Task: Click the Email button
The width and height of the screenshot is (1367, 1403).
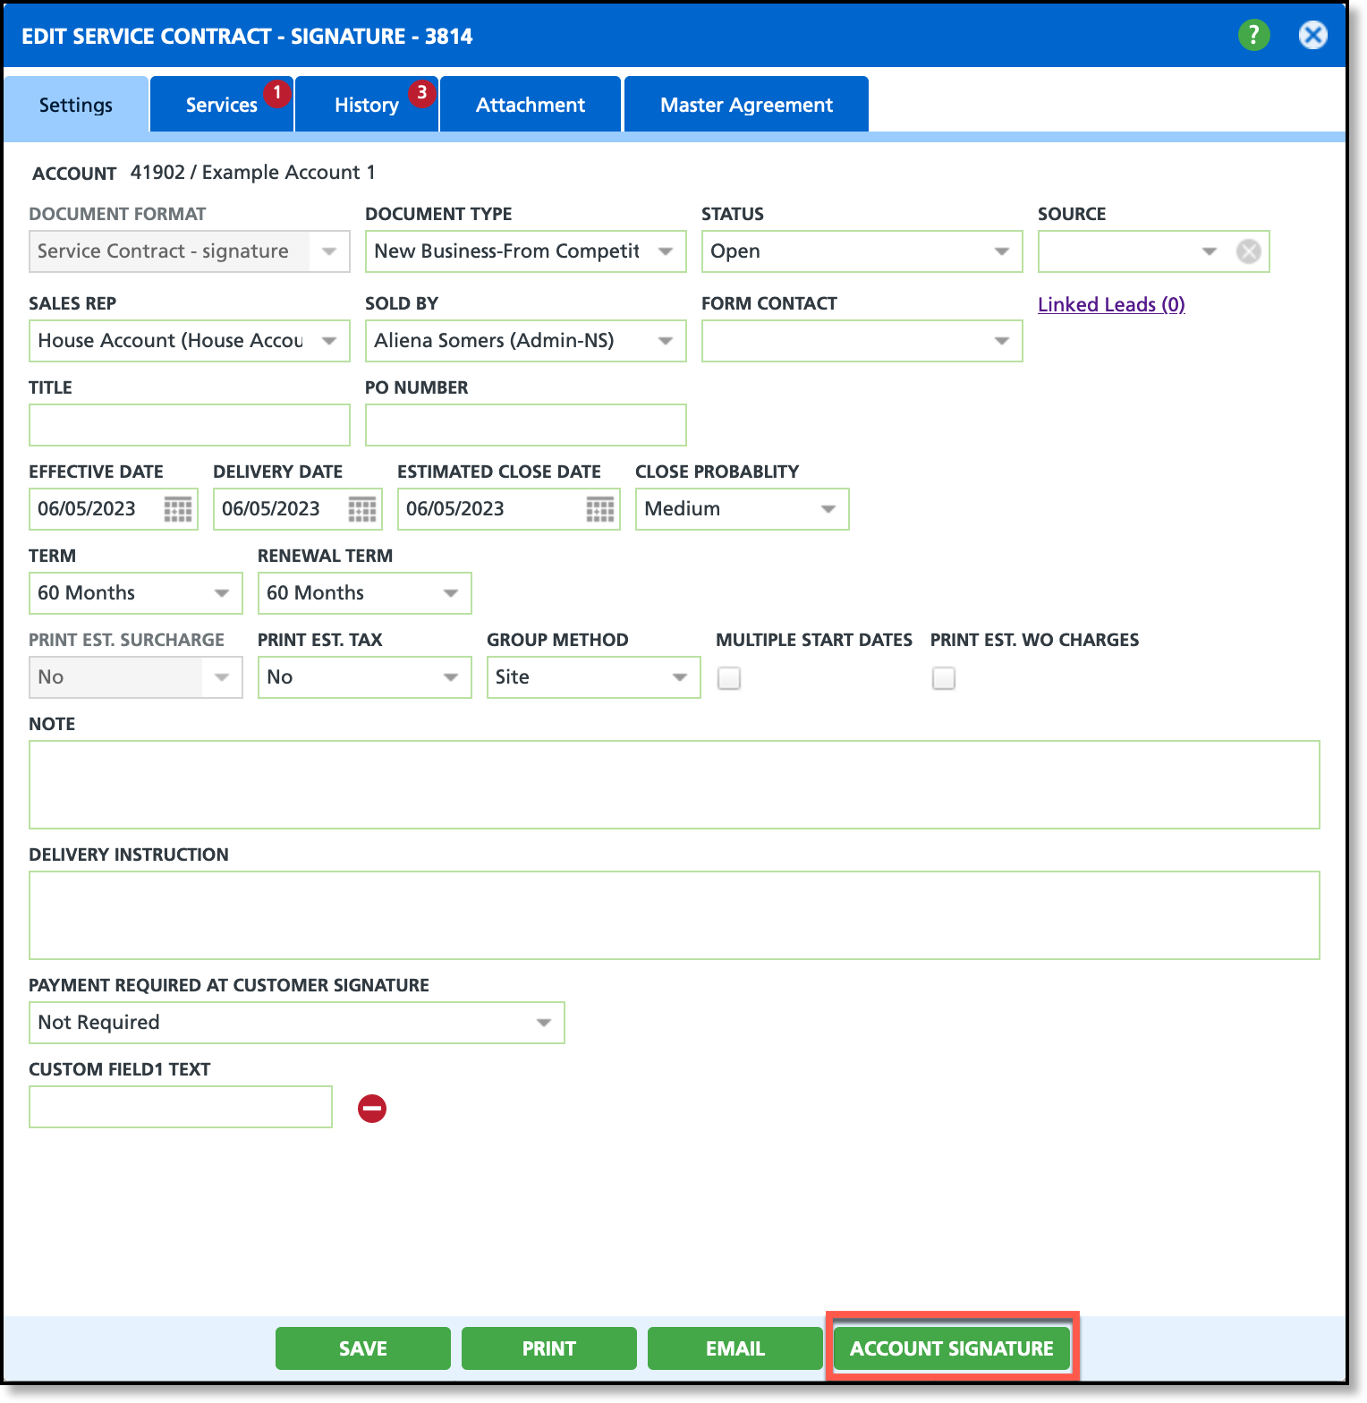Action: click(735, 1348)
